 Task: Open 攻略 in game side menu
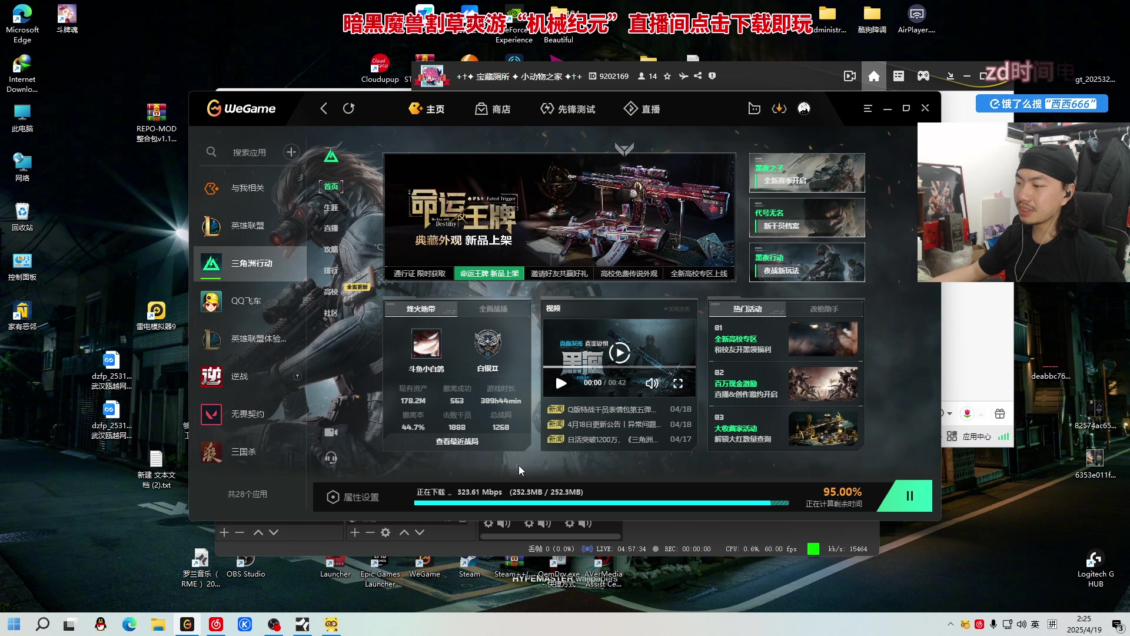331,250
